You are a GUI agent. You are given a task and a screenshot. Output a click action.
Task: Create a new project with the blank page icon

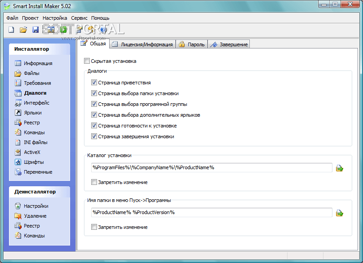point(11,30)
